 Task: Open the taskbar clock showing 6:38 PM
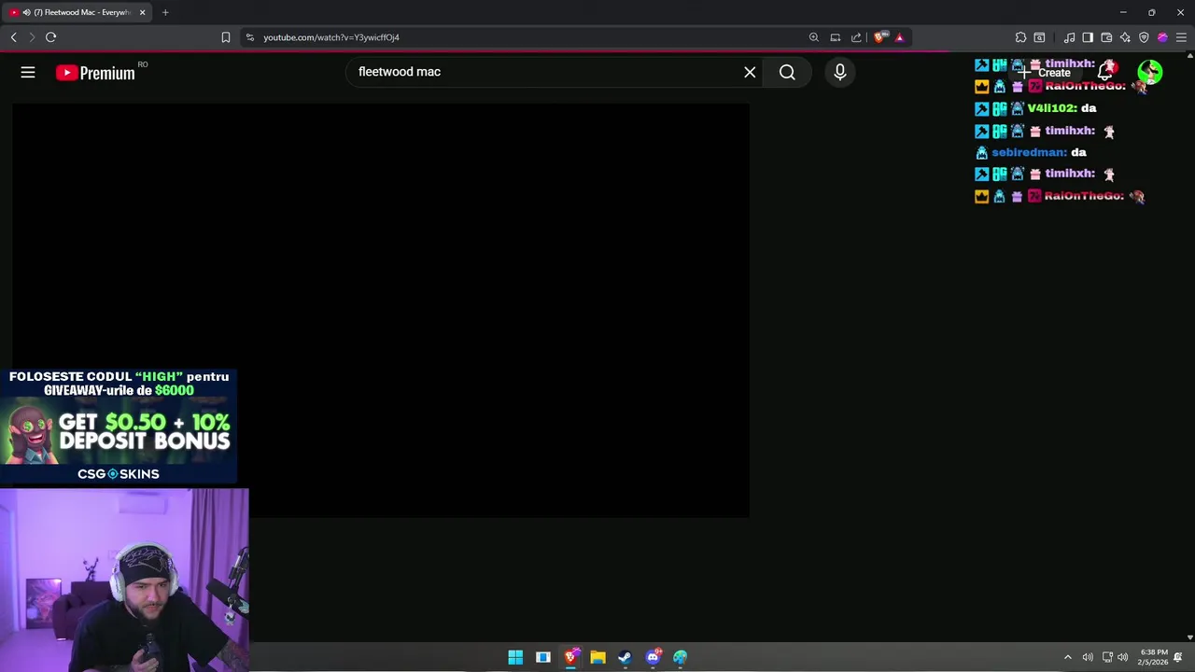coord(1154,657)
